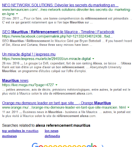Click the facebook.com permalink green URL

click(57, 36)
